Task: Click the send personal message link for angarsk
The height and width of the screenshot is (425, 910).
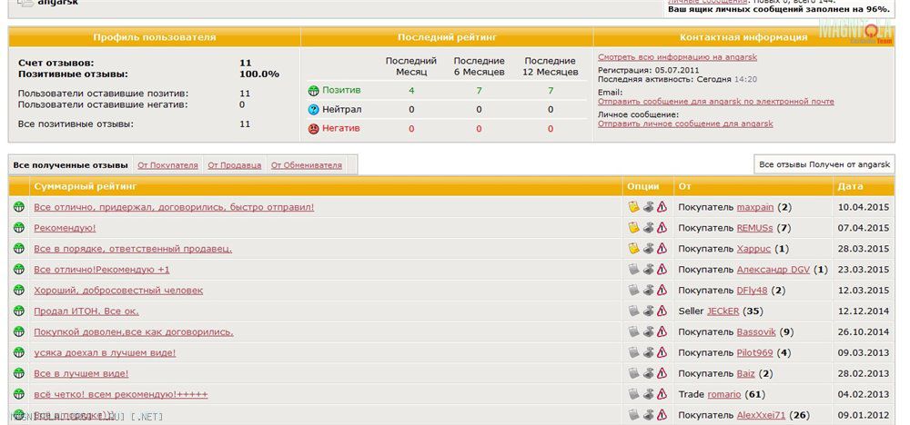Action: (685, 124)
